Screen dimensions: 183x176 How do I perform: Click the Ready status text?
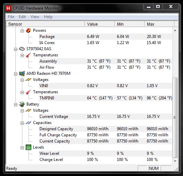click(12, 168)
